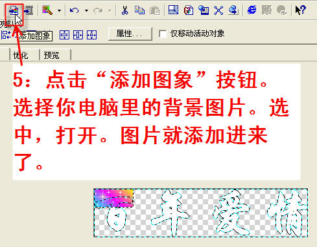This screenshot has width=317, height=247.
Task: Switch to the 优化 tab
Action: (21, 56)
